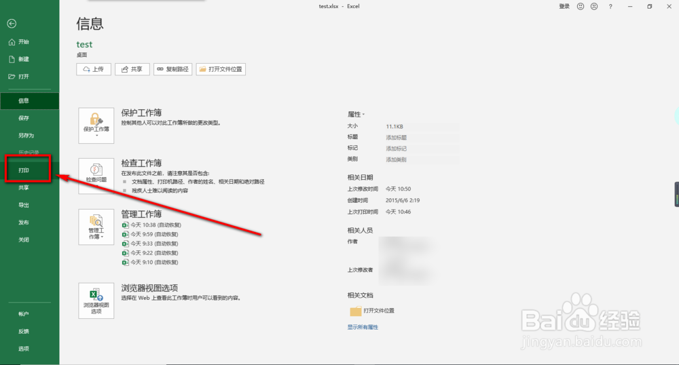
Task: Click the 共享 button under test
Action: pos(132,69)
